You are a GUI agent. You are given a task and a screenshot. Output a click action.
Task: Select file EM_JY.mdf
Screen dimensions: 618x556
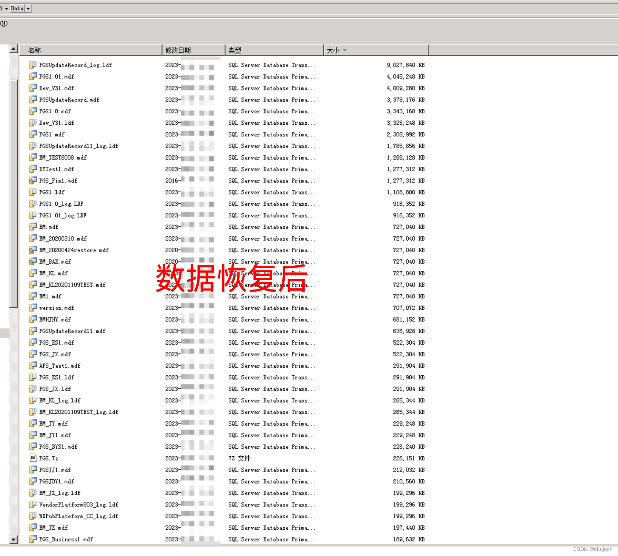click(53, 424)
